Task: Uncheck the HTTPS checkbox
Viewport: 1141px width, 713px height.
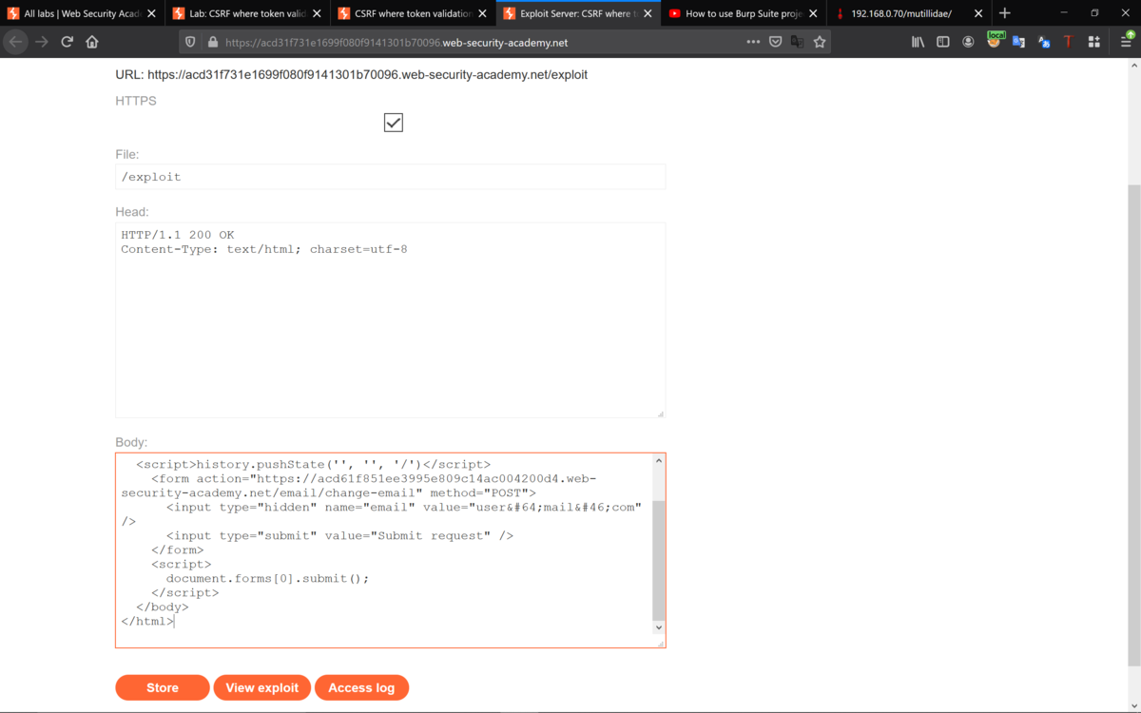Action: pyautogui.click(x=394, y=123)
